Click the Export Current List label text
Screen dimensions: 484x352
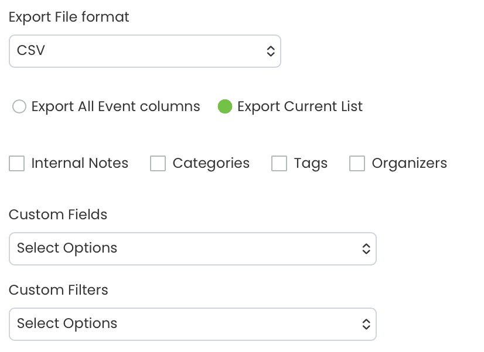300,107
